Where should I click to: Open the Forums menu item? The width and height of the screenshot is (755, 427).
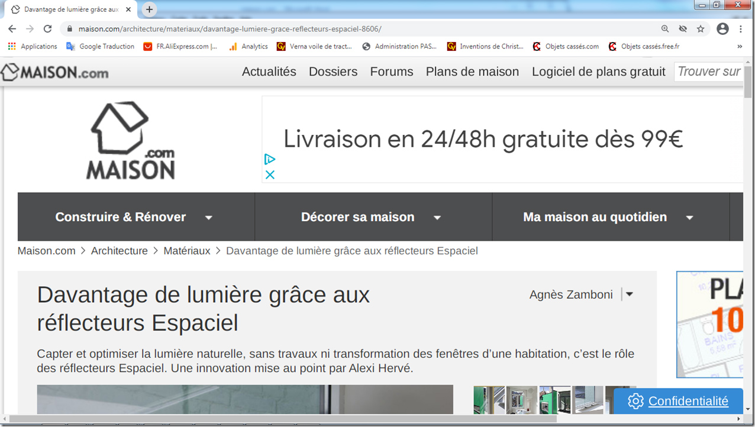point(392,72)
